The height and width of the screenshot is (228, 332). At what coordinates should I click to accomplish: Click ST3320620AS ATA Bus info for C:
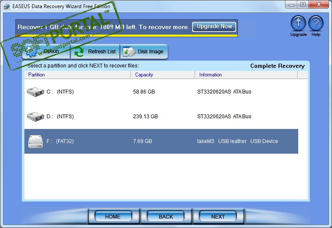(224, 92)
